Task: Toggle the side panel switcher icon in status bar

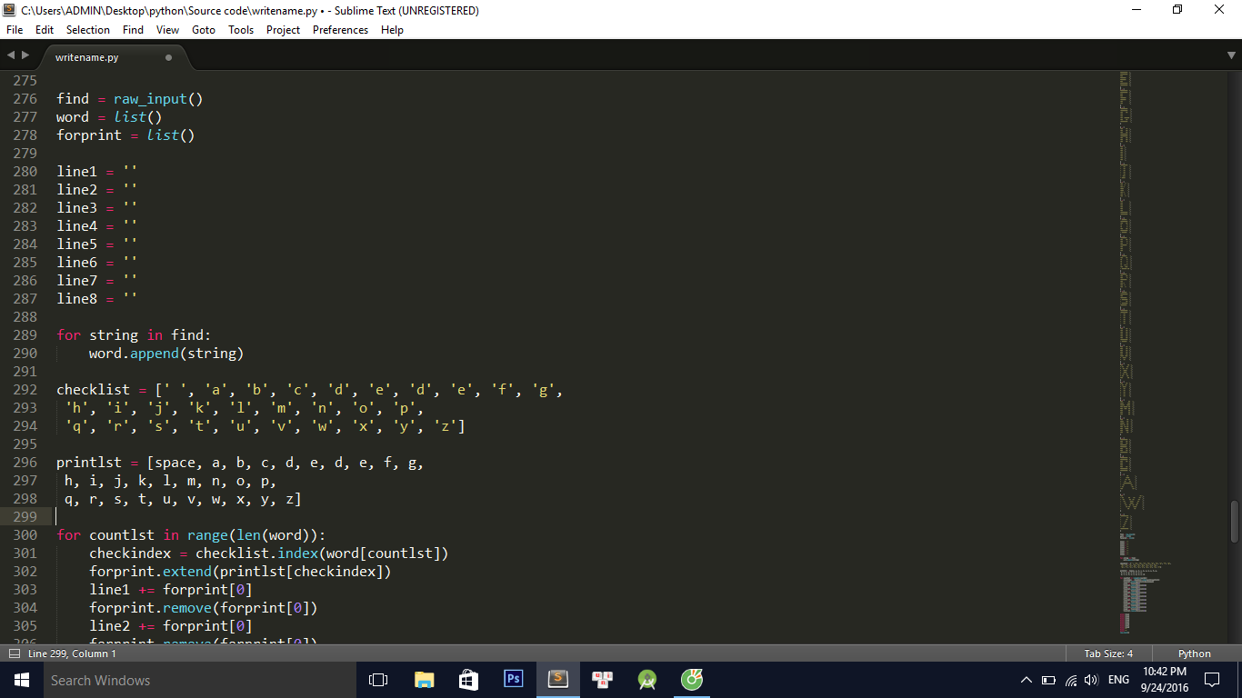Action: (x=14, y=653)
